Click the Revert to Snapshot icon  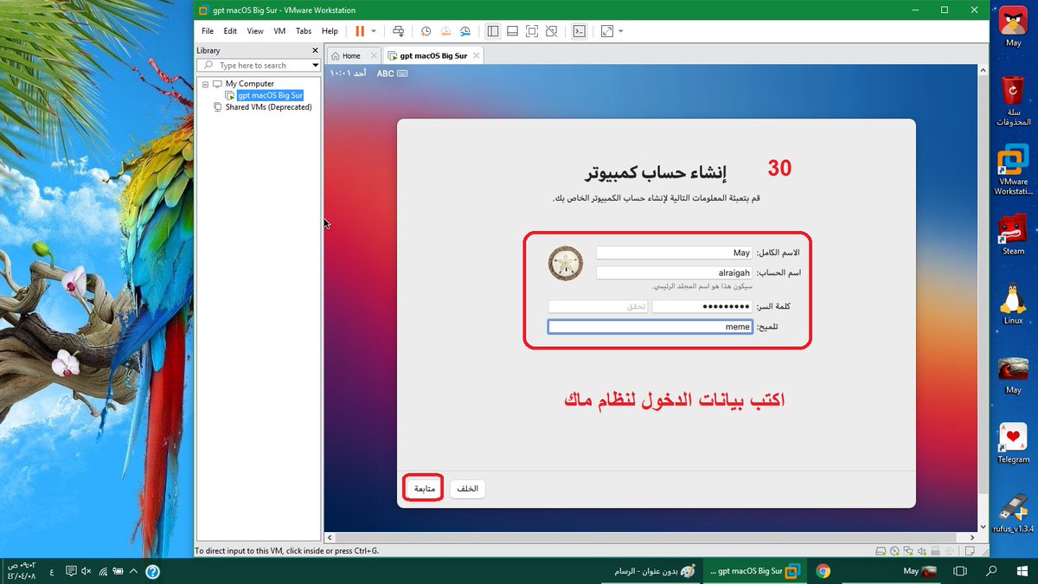[x=445, y=31]
